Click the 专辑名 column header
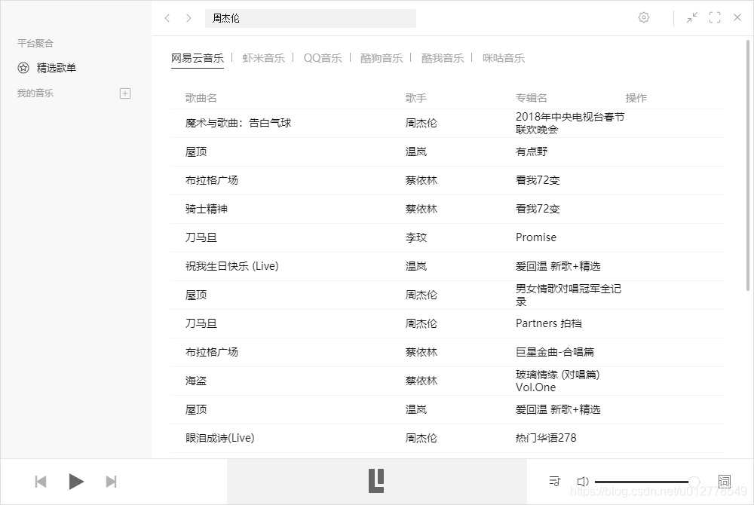 [532, 99]
